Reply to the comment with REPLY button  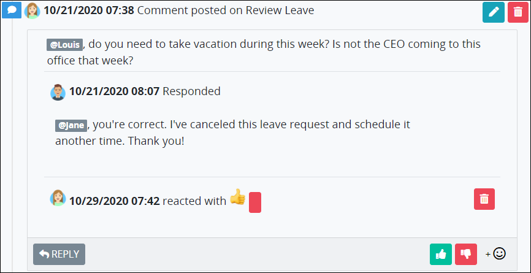[x=59, y=254]
